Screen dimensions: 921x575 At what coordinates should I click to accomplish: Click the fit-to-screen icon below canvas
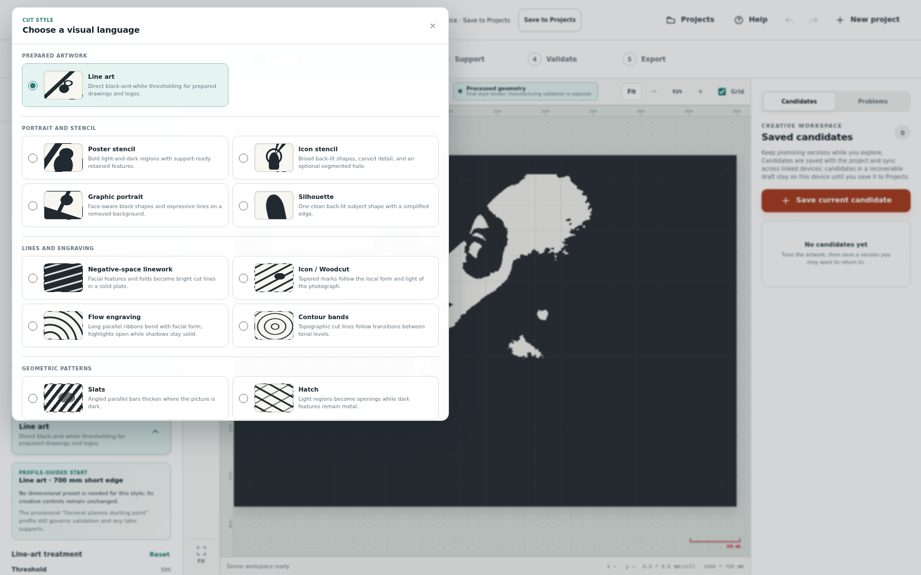pos(201,551)
